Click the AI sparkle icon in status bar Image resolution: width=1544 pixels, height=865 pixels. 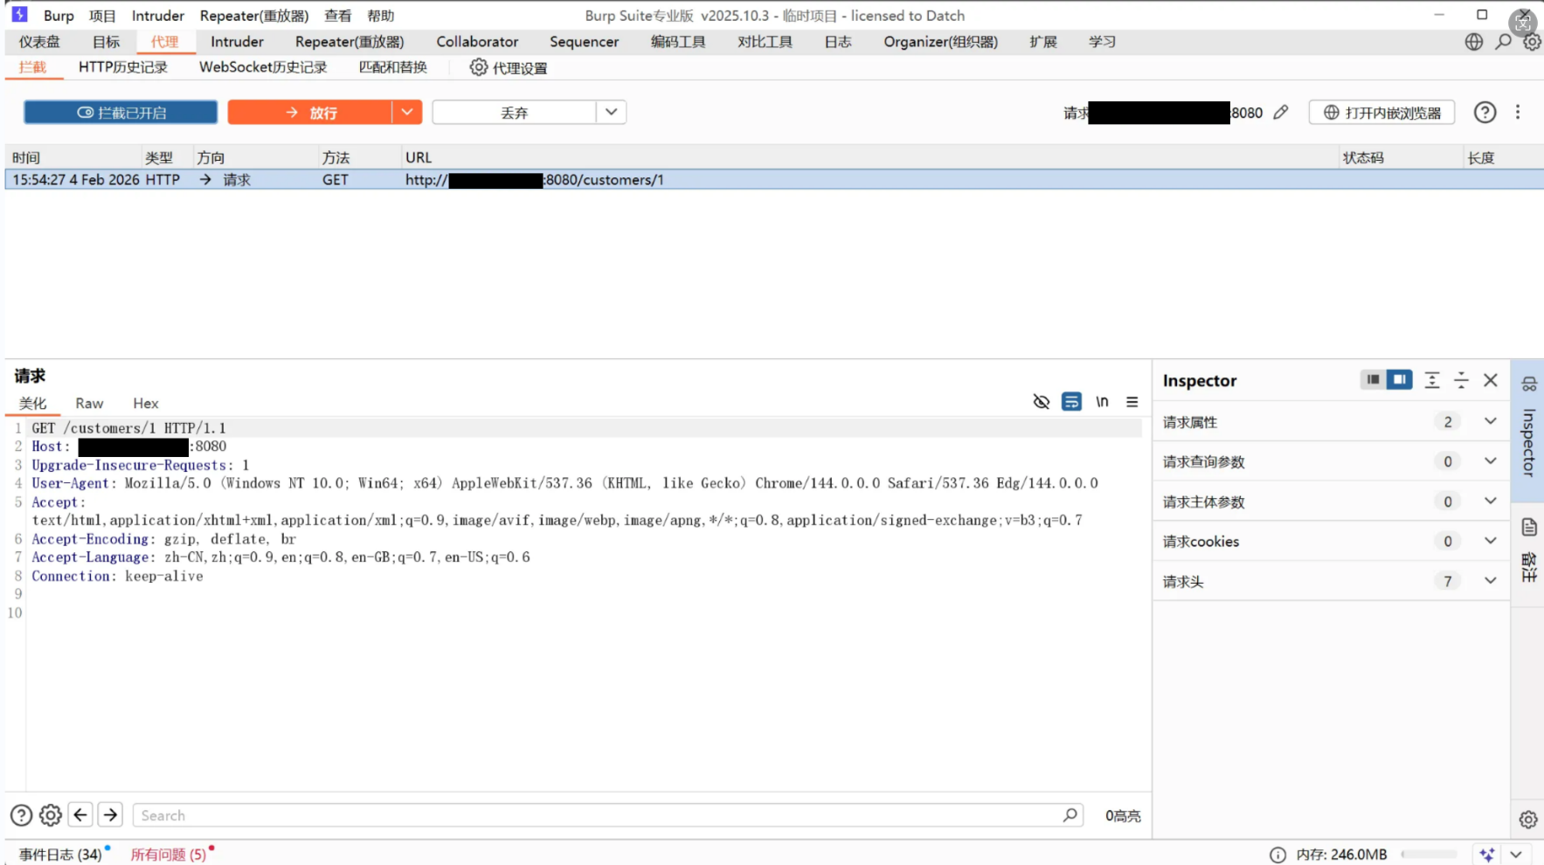click(x=1486, y=855)
